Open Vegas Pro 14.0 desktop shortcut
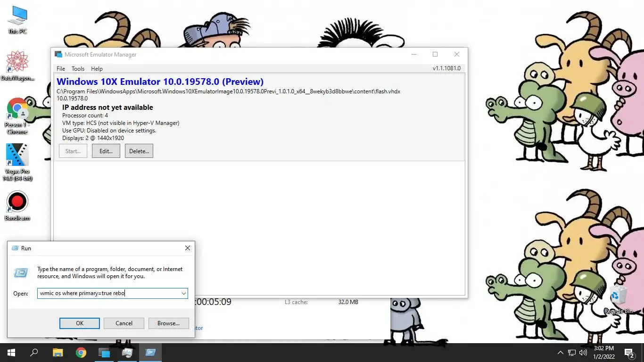 (x=17, y=163)
